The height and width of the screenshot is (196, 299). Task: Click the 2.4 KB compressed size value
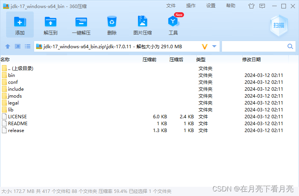coord(187,117)
